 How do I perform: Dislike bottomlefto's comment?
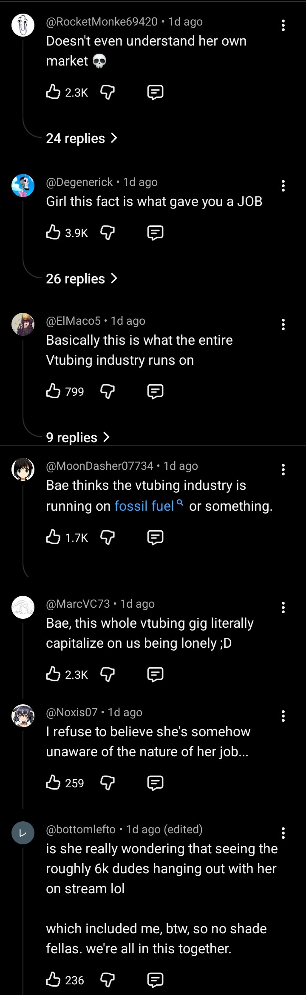(x=107, y=980)
